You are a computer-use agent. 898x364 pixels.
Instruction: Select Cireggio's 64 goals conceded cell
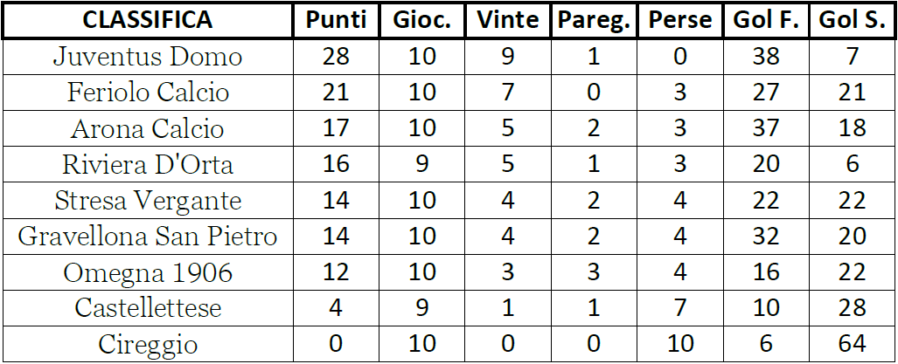point(852,345)
